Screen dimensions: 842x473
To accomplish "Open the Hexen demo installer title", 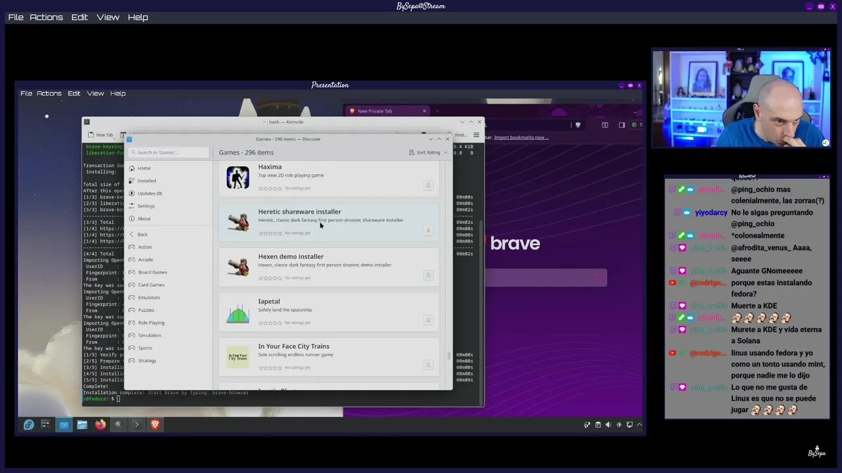I will coord(291,256).
